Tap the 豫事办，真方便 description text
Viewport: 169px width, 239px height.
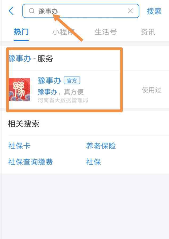tap(60, 92)
